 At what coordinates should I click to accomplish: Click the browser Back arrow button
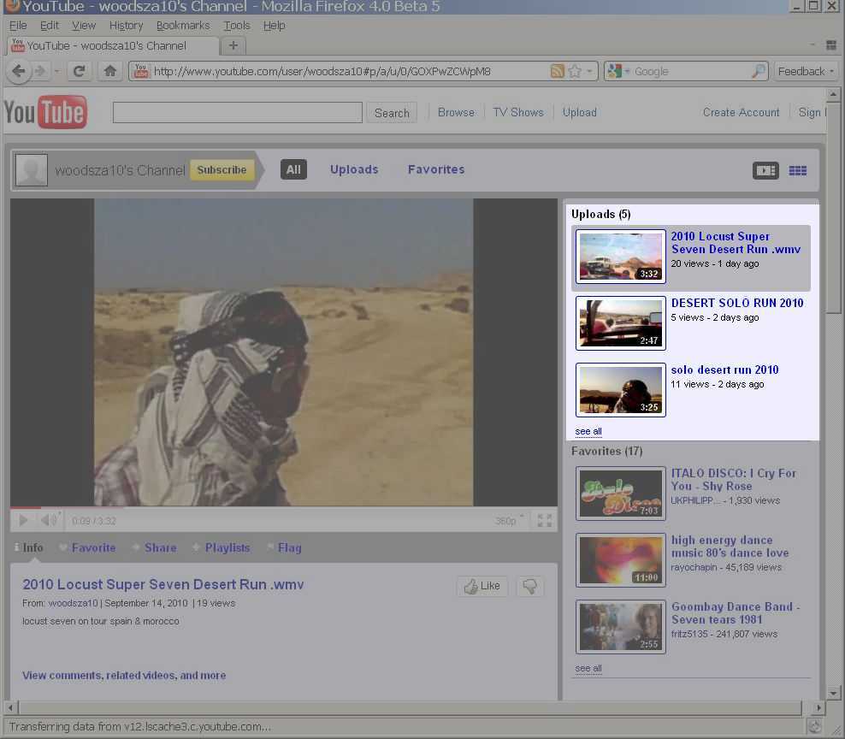coord(19,71)
